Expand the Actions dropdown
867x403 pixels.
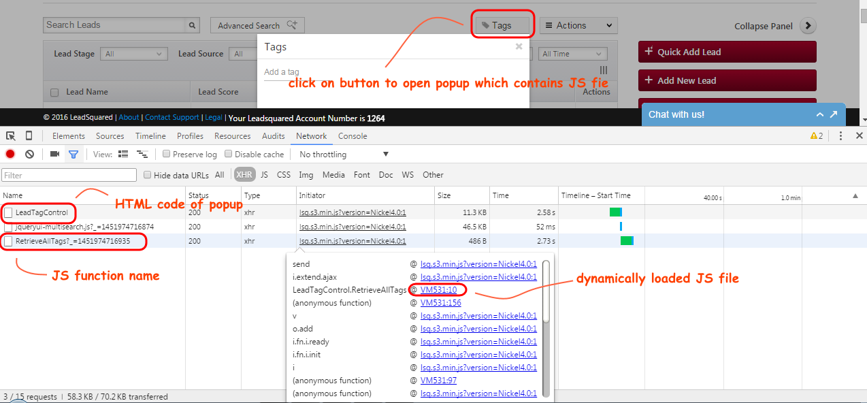(578, 25)
